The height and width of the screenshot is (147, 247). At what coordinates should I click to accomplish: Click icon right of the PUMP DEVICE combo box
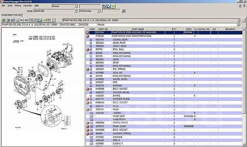point(243,20)
